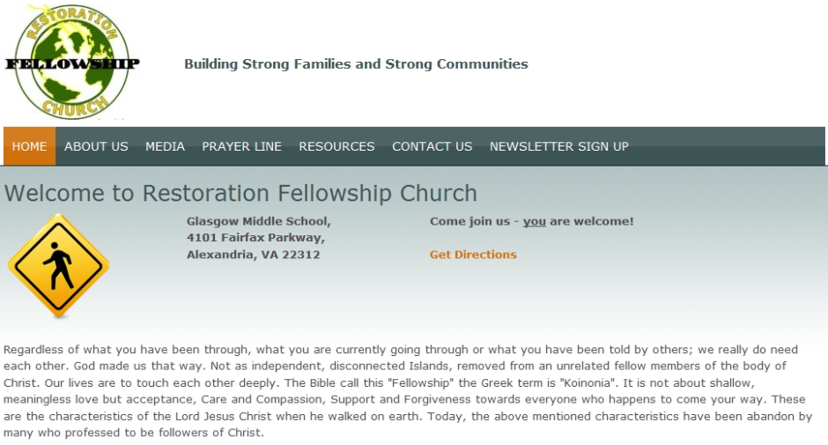Viewport: 828px width, 445px height.
Task: Click the Alexandria, VA 22312 text
Action: [254, 255]
